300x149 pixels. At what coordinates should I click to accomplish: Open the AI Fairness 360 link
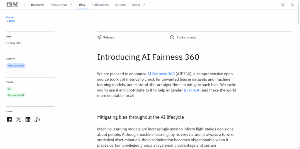pos(161,74)
